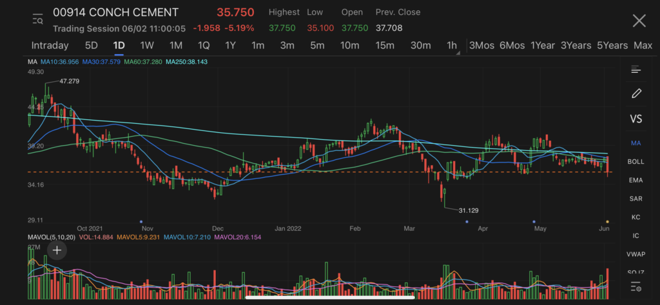
Task: Set range to 1Year
Action: coord(542,46)
